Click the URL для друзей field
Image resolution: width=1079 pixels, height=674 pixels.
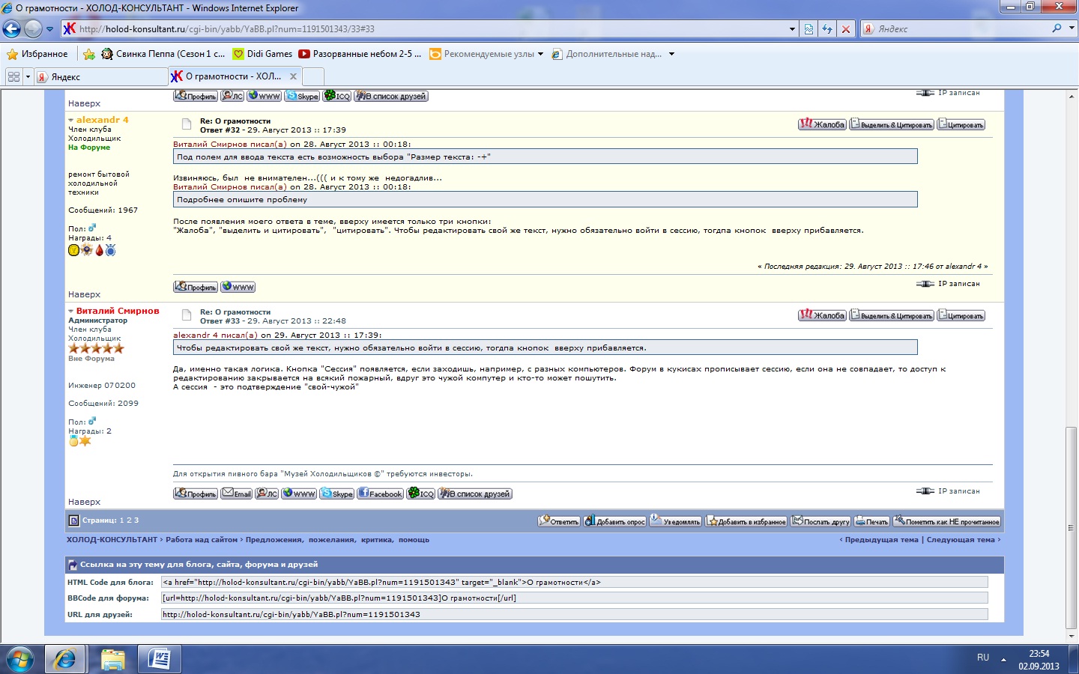(x=575, y=614)
